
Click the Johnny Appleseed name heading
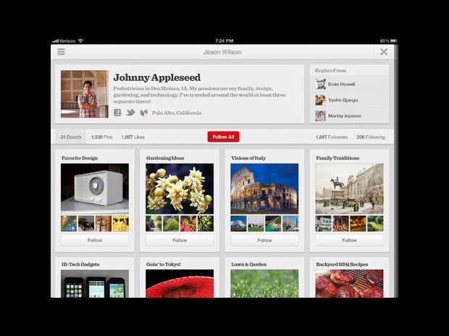pos(157,77)
